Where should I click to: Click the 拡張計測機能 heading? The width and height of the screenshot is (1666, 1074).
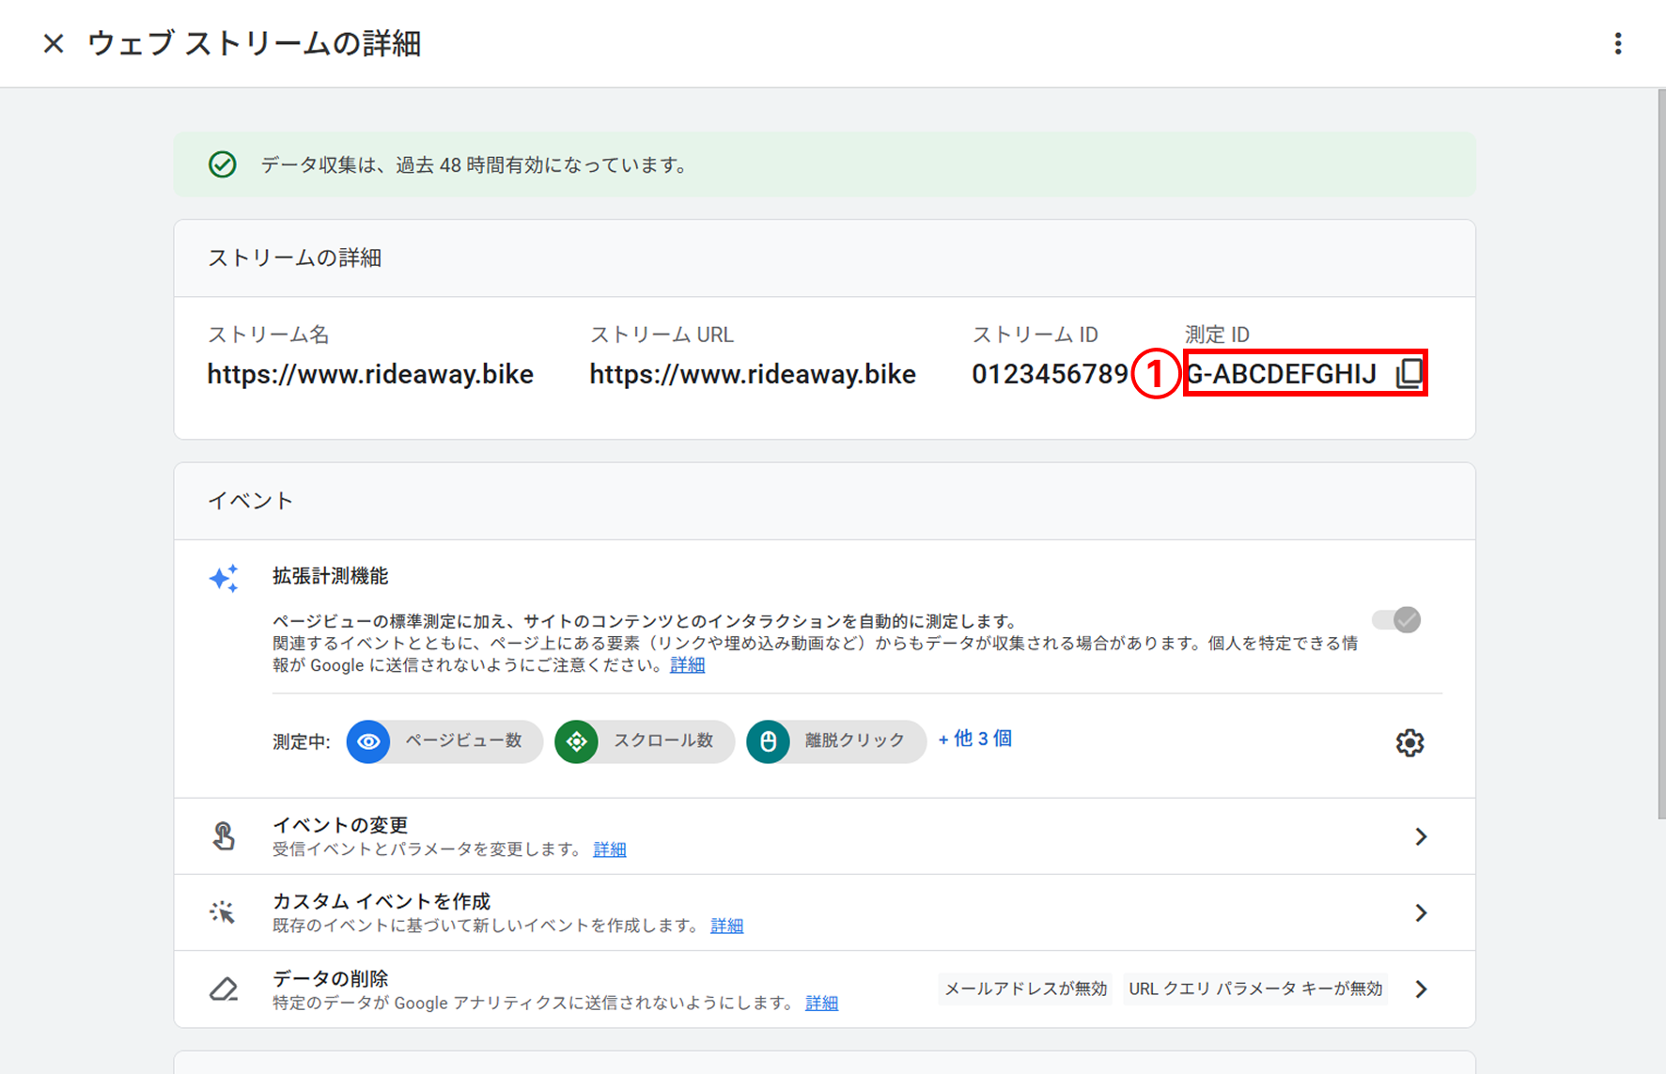(x=331, y=576)
